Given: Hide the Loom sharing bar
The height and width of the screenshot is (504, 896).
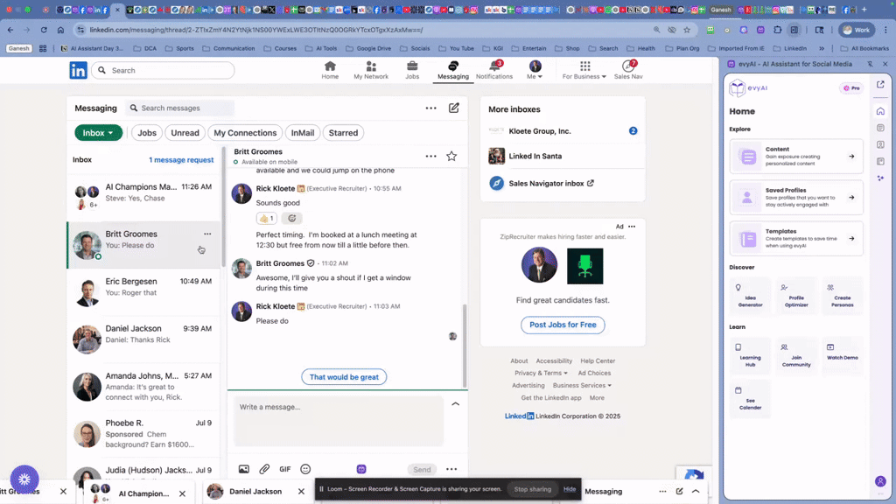Looking at the screenshot, I should tap(570, 489).
